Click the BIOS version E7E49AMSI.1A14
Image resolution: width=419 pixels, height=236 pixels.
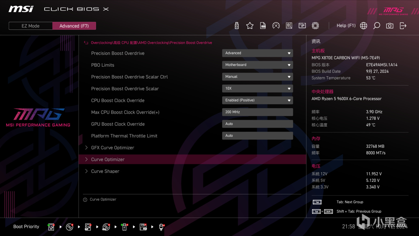click(x=382, y=65)
